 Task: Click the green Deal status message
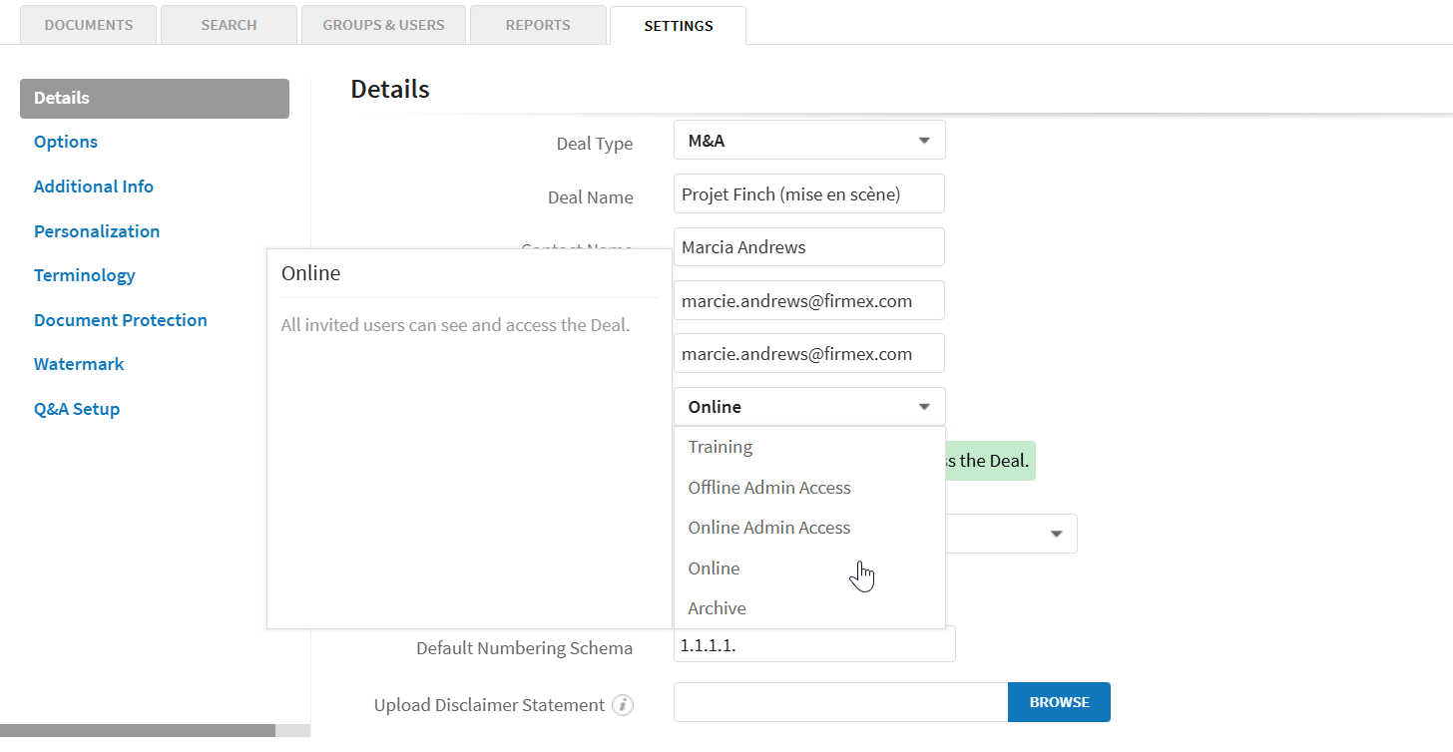click(x=990, y=461)
